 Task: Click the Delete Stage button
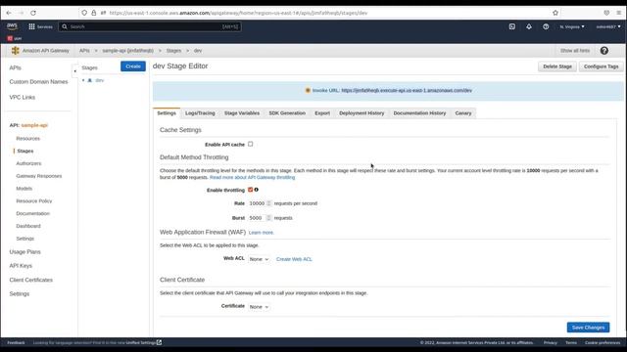[x=557, y=66]
